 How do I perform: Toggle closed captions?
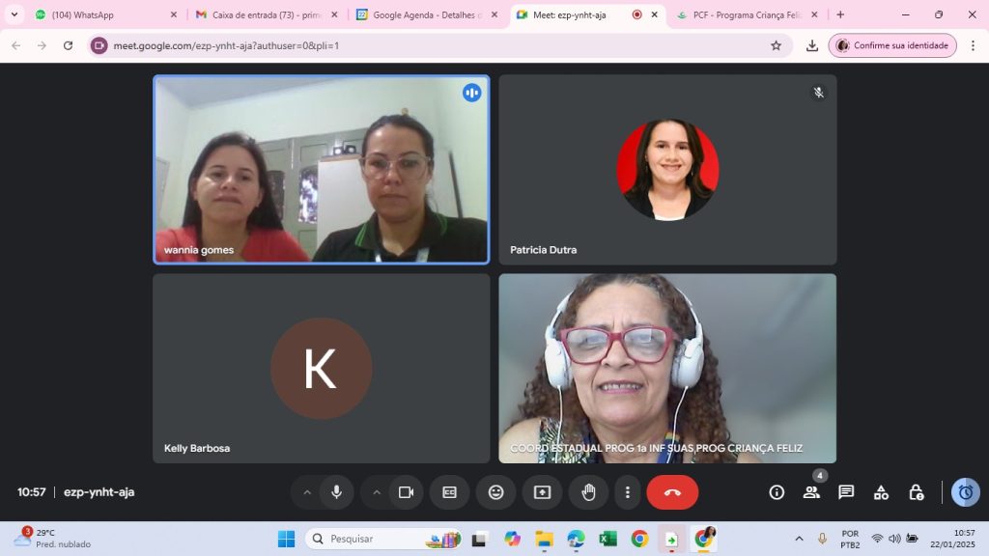(449, 492)
